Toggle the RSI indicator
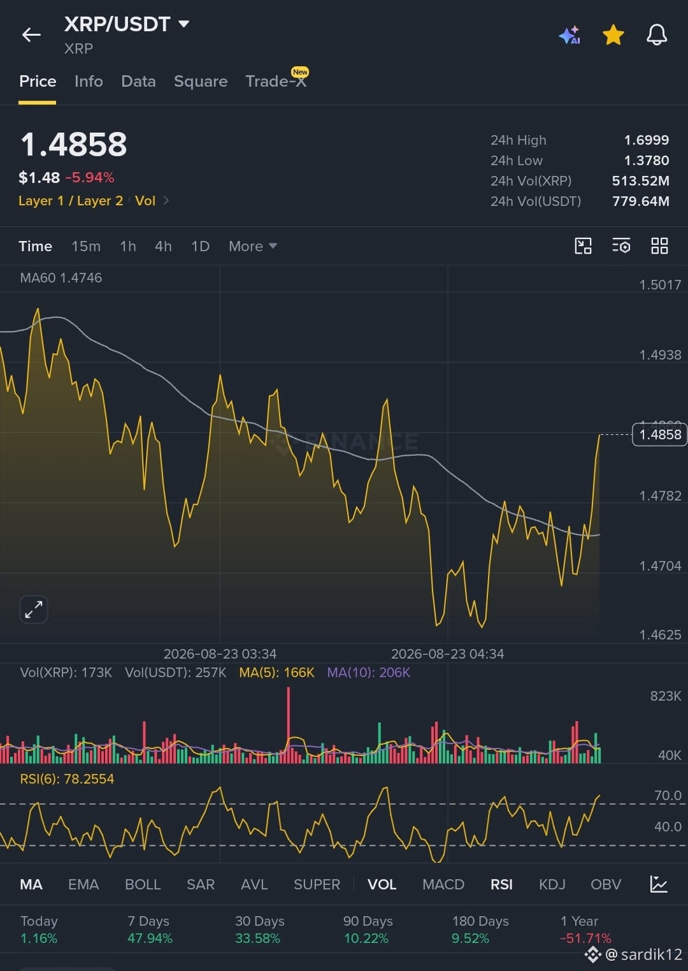This screenshot has width=688, height=971. click(501, 884)
